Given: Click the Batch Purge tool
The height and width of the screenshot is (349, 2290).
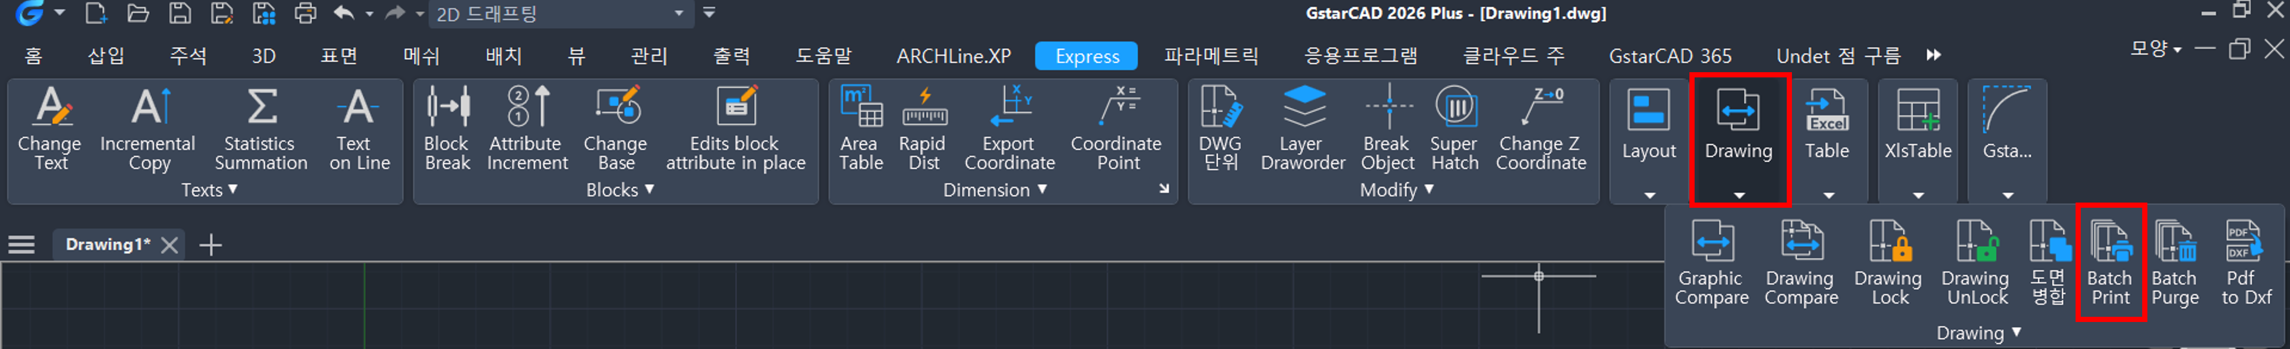Looking at the screenshot, I should point(2174,262).
